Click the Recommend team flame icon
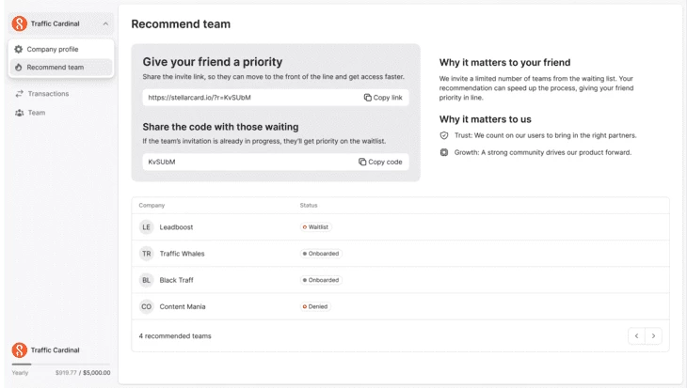Screen dimensions: 687x388 click(x=19, y=68)
